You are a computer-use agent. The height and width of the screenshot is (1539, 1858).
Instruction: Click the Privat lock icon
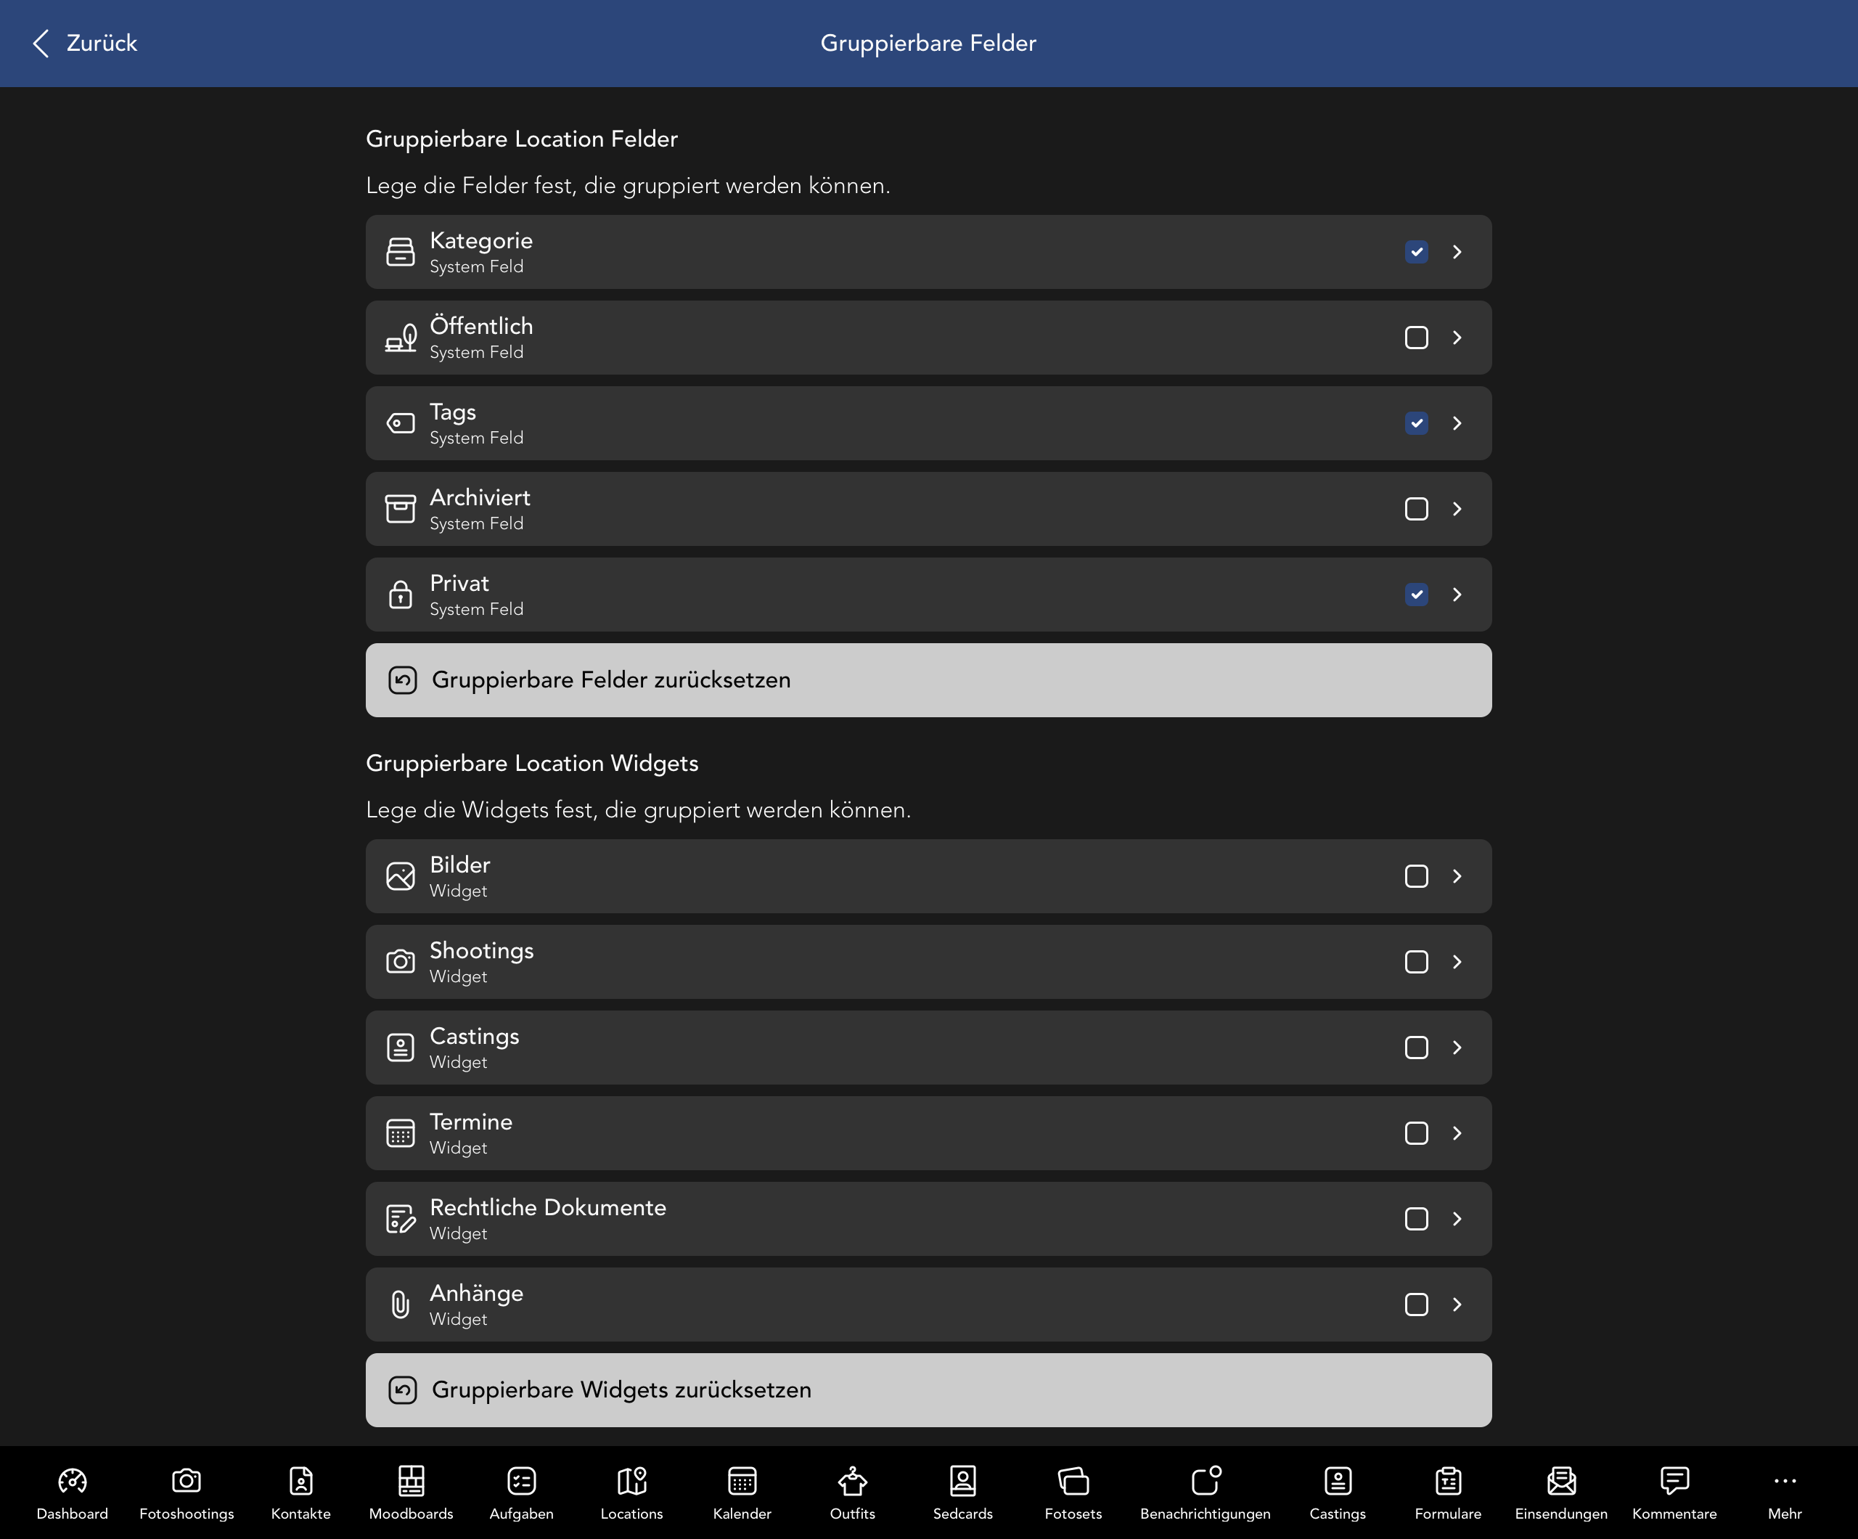[401, 595]
